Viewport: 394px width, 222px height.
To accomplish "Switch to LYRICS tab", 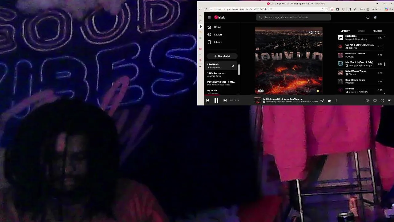I will click(361, 31).
